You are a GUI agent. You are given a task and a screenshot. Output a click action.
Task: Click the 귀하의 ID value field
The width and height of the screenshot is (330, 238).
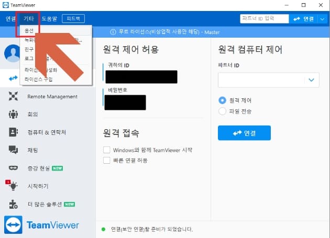(141, 77)
